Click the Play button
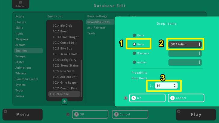Image resolution: width=219 pixels, height=123 pixels. [196, 115]
